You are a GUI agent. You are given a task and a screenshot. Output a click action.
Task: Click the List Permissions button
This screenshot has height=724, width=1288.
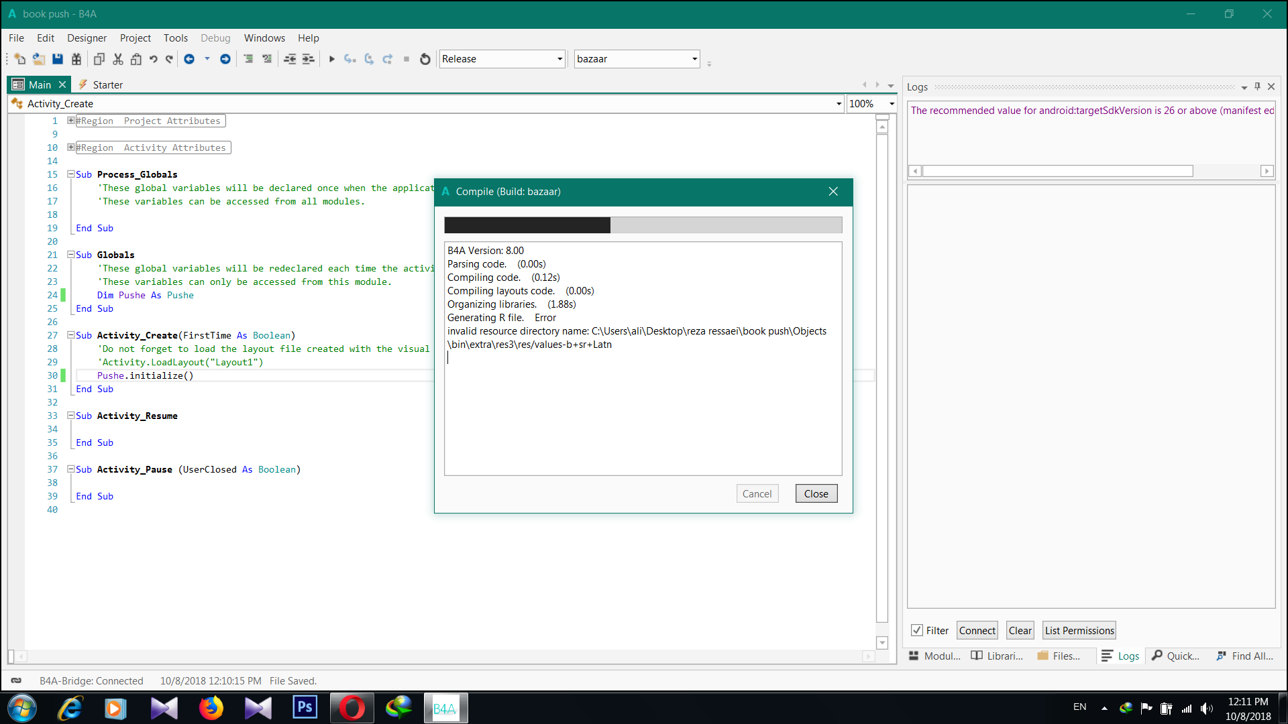[1079, 630]
